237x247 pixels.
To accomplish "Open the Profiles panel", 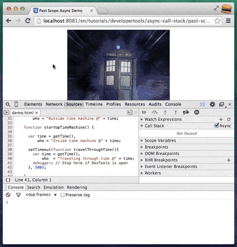I will [113, 104].
